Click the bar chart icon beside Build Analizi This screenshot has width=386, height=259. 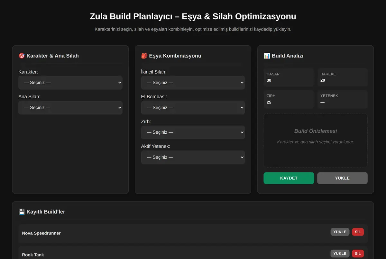pos(267,56)
